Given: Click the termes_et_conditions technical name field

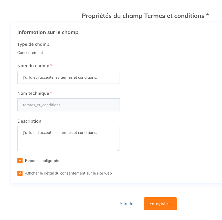Looking at the screenshot, I should pyautogui.click(x=69, y=105).
